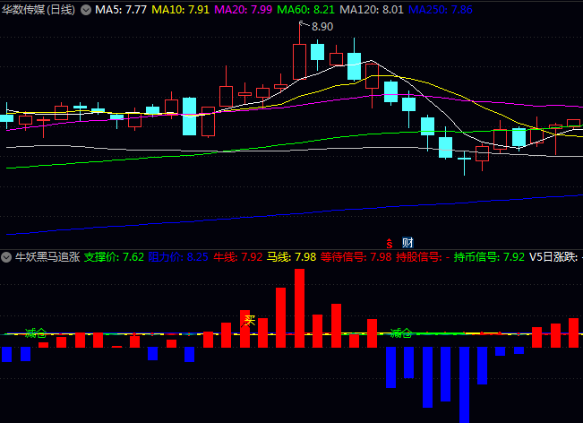The height and width of the screenshot is (423, 583).
Task: Click the 8.90 high price marker
Action: [322, 27]
